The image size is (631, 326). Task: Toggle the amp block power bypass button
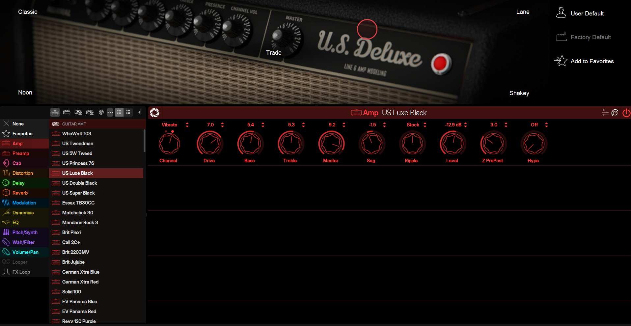click(626, 113)
